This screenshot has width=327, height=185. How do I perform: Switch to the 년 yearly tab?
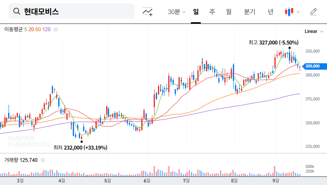tap(271, 12)
